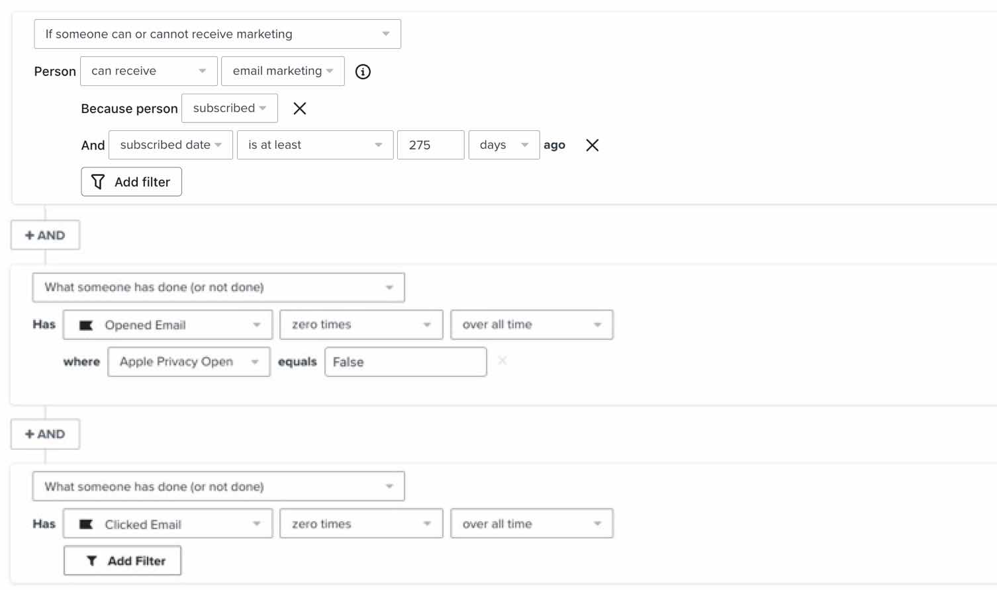997x590 pixels.
Task: Remove the 'Because person subscribed' condition
Action: (300, 108)
